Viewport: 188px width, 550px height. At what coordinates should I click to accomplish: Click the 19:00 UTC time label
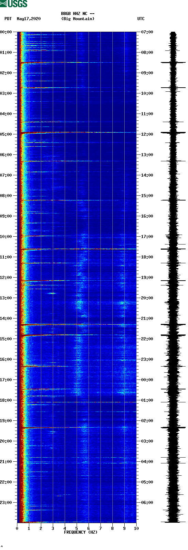147,278
